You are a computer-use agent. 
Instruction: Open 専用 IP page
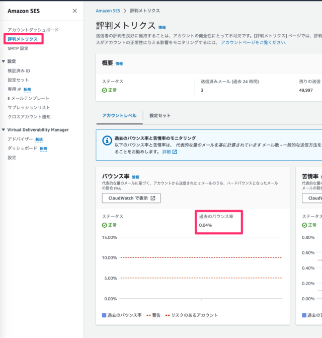15,89
